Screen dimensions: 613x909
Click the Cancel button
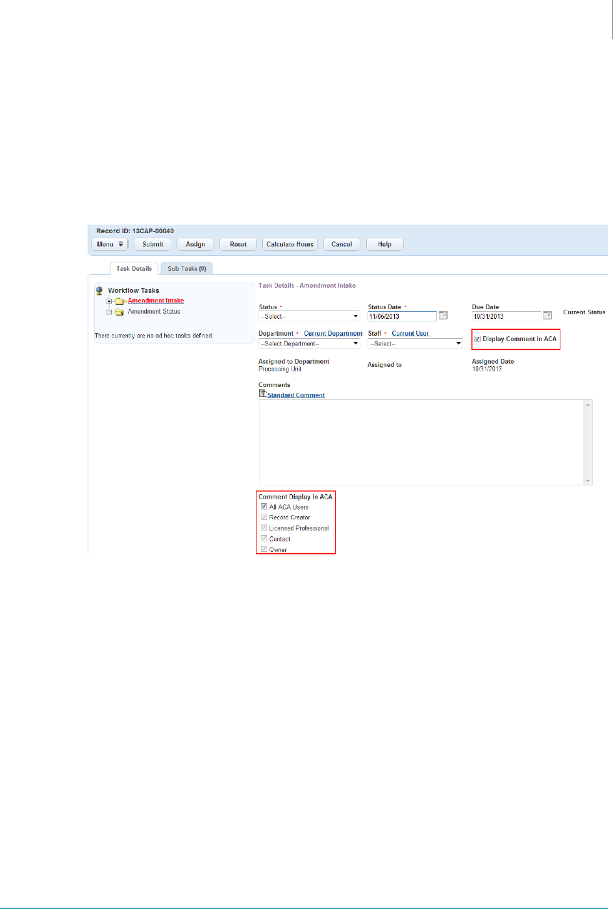click(x=342, y=244)
